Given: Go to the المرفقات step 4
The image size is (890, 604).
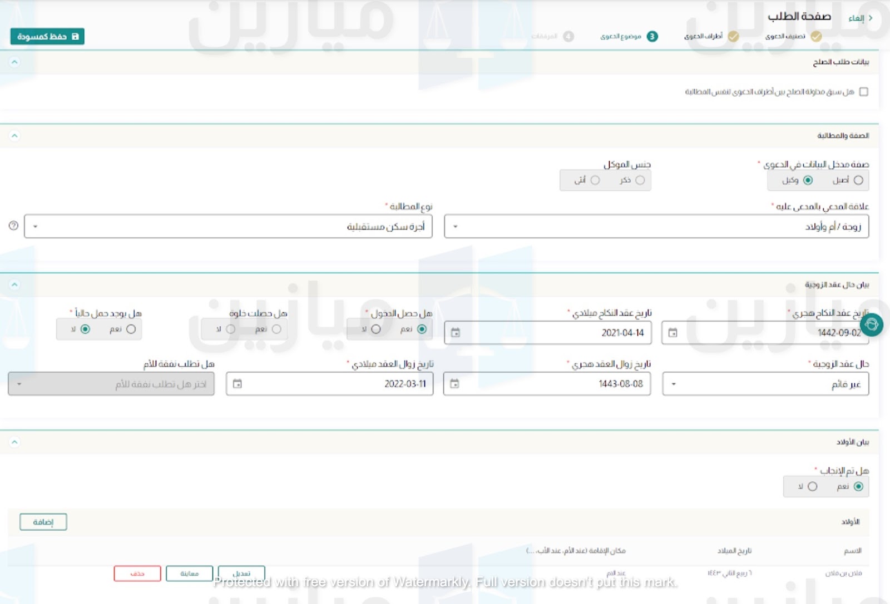Looking at the screenshot, I should (x=552, y=37).
